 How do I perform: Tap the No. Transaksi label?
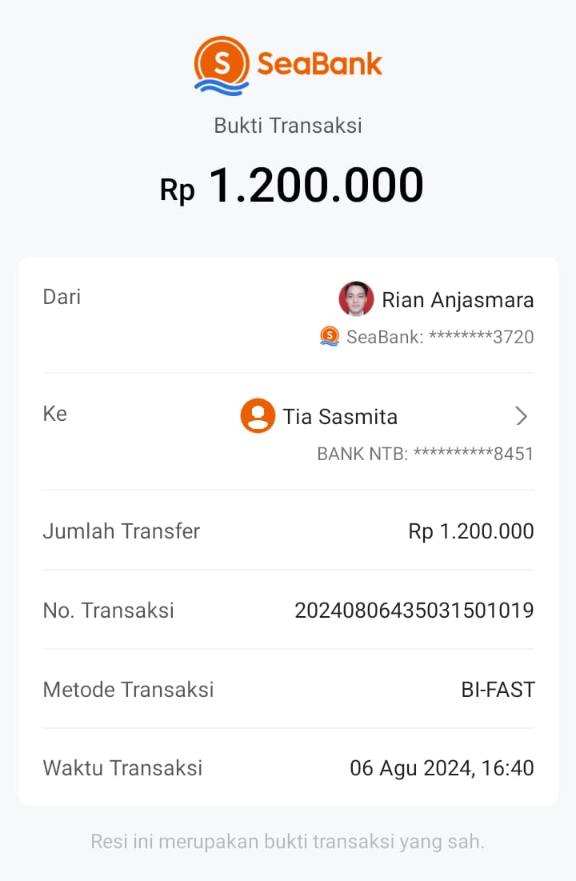click(x=108, y=611)
